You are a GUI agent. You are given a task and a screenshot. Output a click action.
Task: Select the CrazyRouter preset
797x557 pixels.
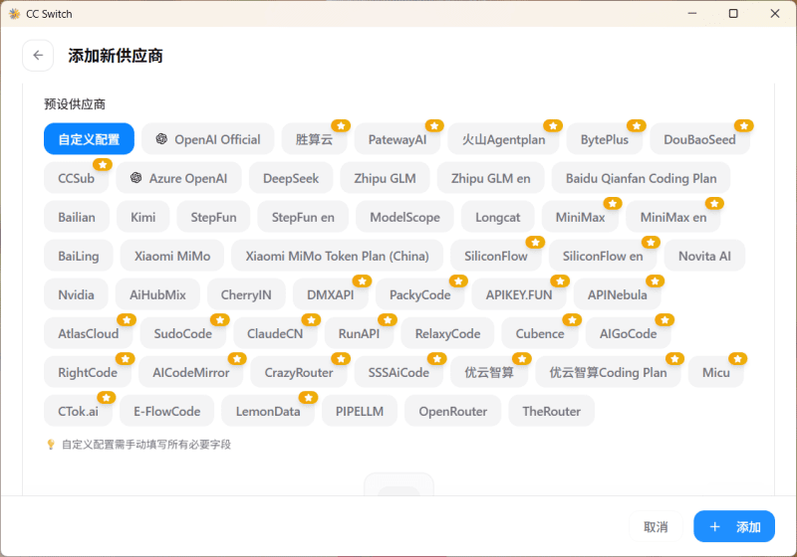298,372
